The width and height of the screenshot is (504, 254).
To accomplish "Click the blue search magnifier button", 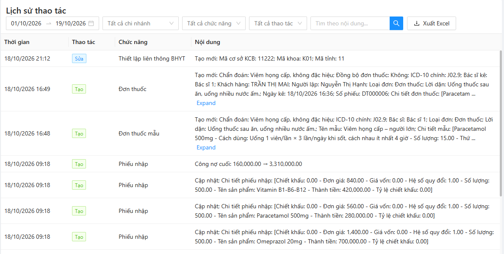I will coord(396,23).
